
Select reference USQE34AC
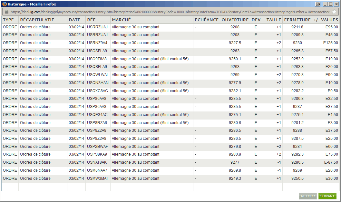click(x=97, y=115)
